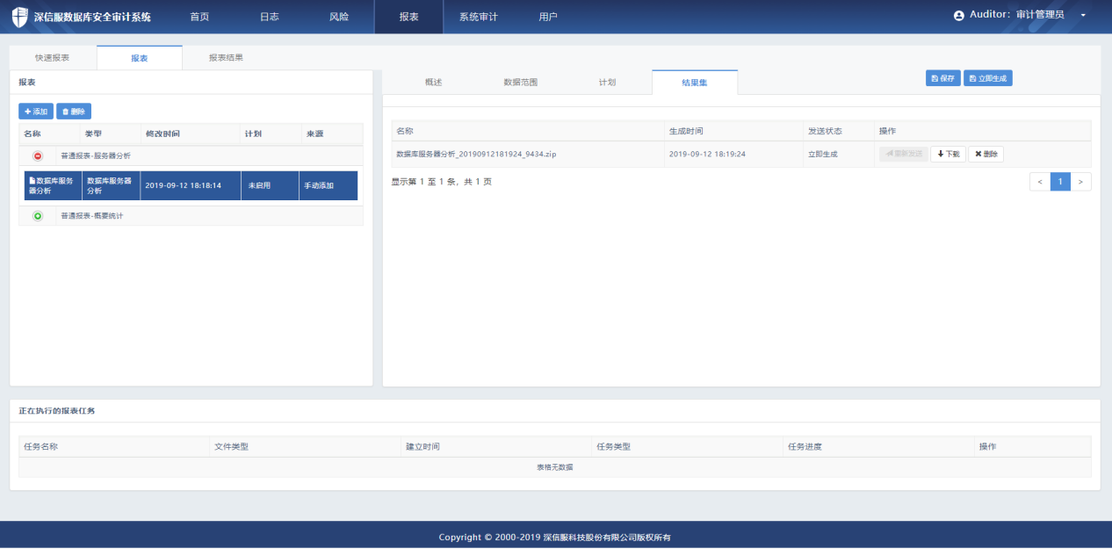Click the trash 删除 button above report list
Viewport: 1112px width, 549px height.
pyautogui.click(x=74, y=112)
